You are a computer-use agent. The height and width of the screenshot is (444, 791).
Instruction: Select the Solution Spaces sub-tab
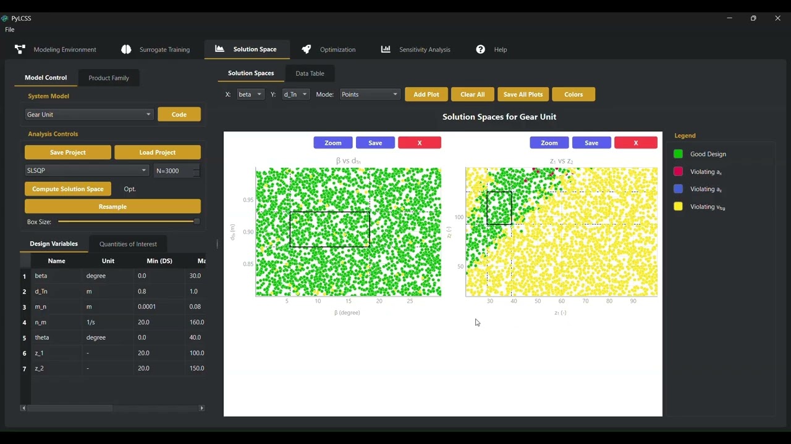[x=251, y=73]
